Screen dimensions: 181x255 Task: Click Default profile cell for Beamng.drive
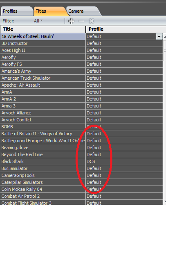pos(124,148)
